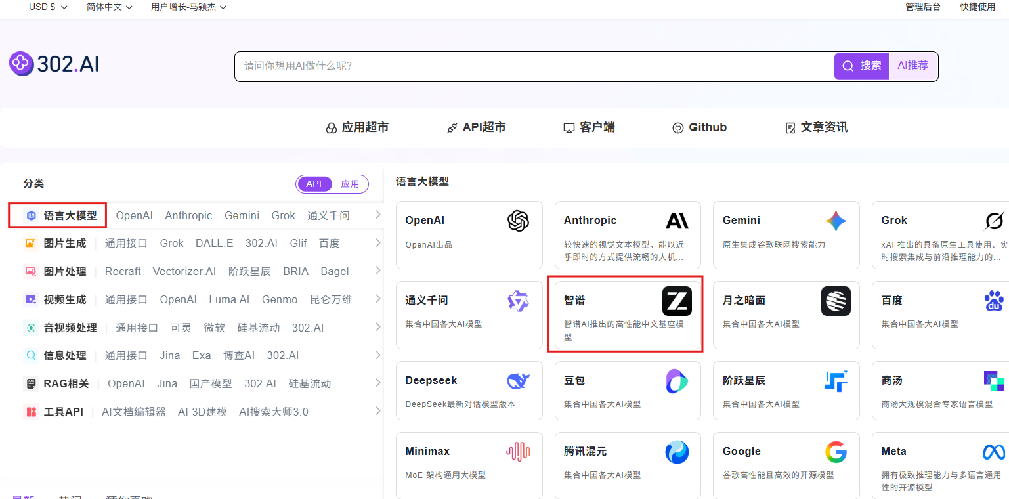Click the Google G icon on its card
Screen dimensions: 1009x499
click(x=835, y=452)
